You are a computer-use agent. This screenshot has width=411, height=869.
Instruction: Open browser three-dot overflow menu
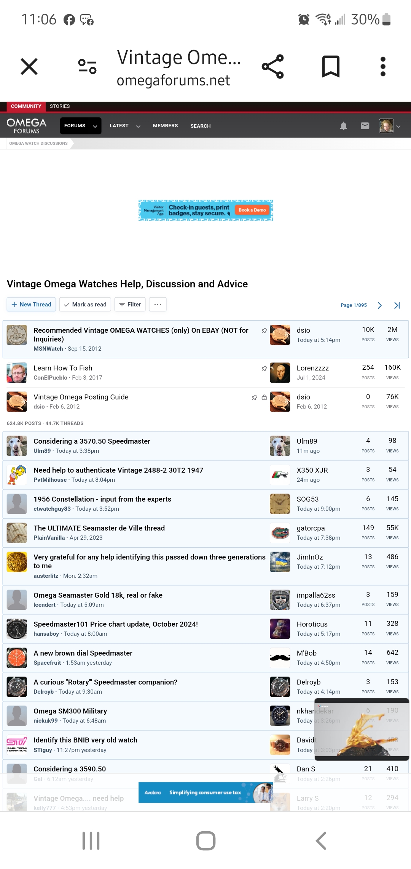click(383, 67)
